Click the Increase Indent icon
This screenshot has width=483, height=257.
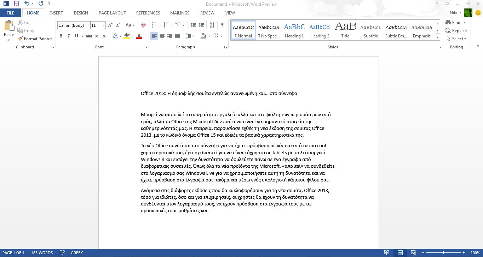tap(202, 25)
